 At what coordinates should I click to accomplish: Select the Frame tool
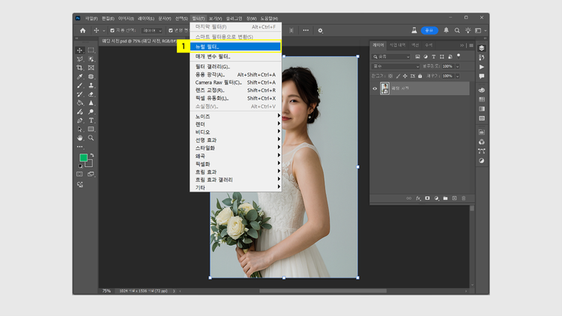tap(91, 67)
